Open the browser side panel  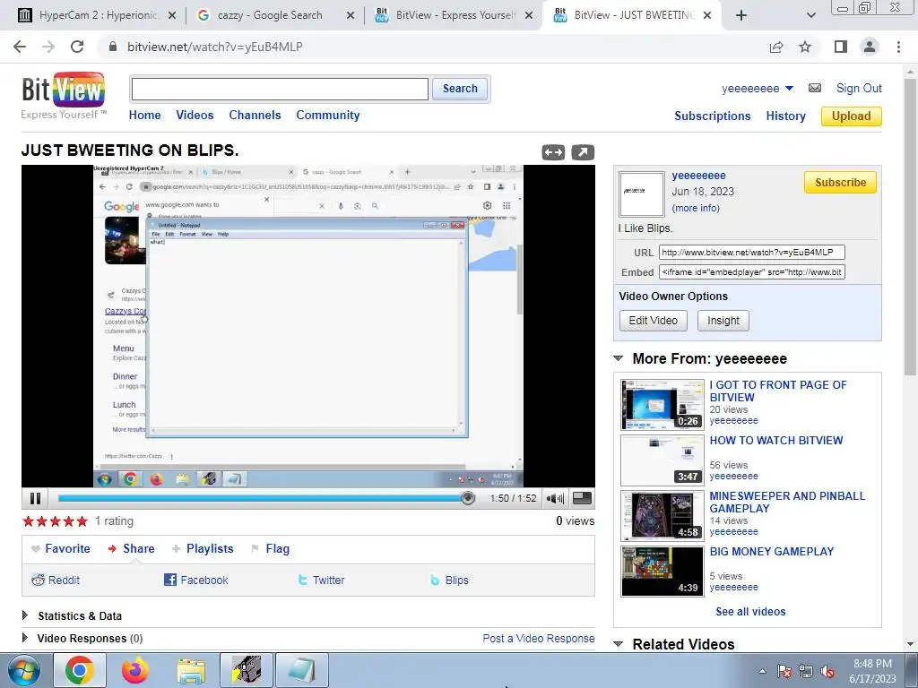(841, 47)
